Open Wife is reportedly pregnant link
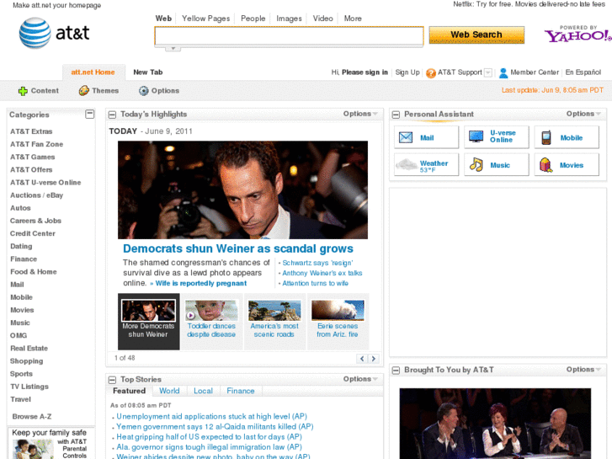Image resolution: width=612 pixels, height=459 pixels. click(x=201, y=284)
